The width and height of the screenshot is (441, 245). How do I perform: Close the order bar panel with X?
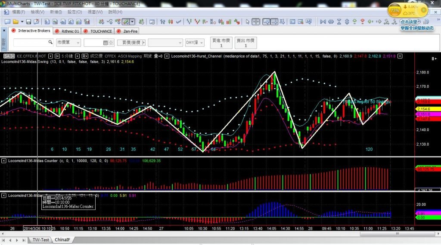[x=4, y=31]
